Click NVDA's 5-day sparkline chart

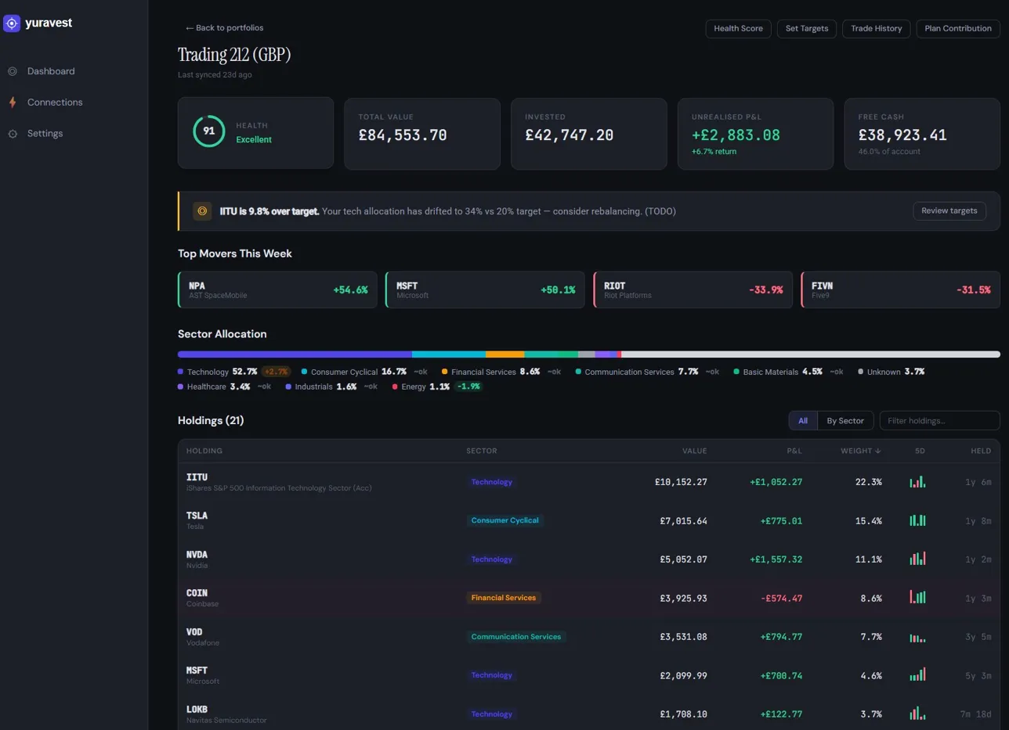917,559
